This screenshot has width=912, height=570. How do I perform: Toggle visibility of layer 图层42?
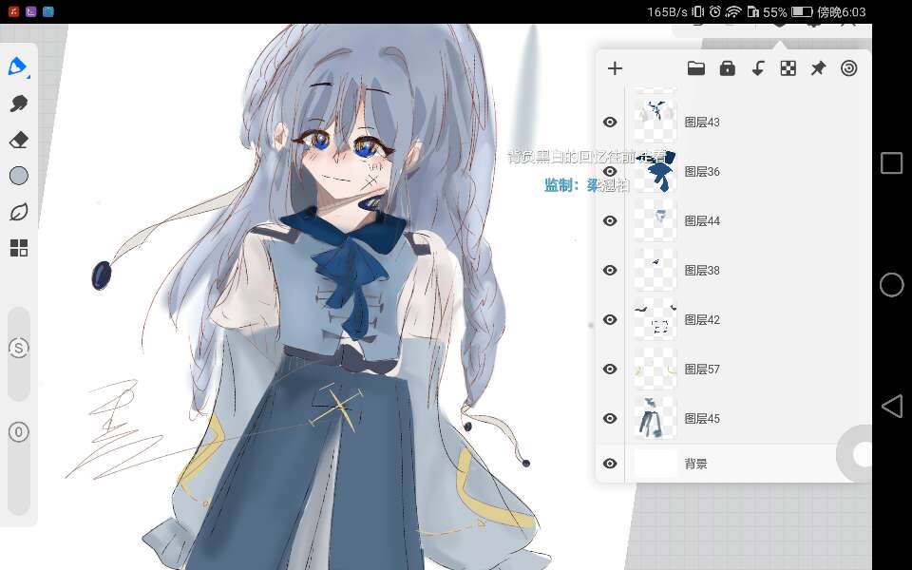click(x=610, y=320)
